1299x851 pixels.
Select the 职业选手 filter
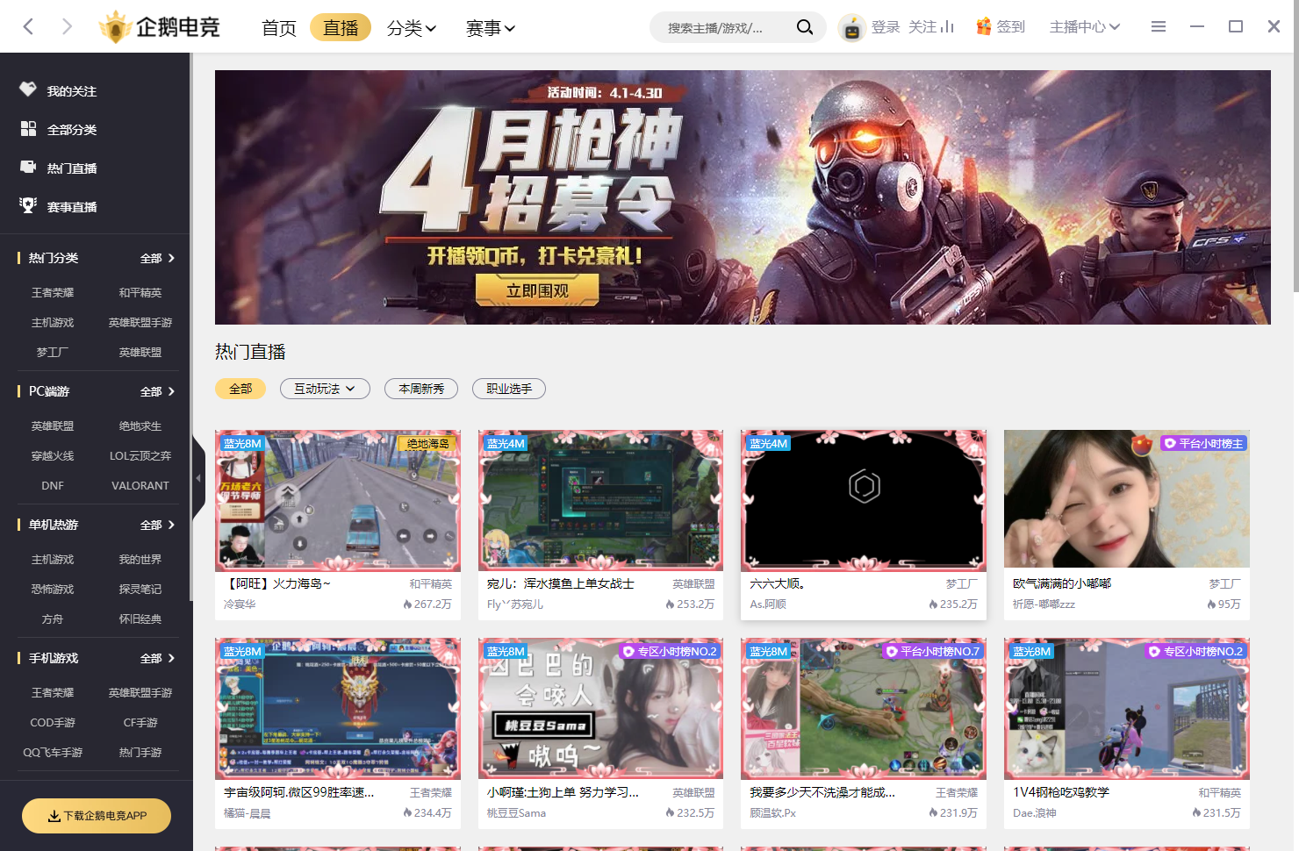click(x=509, y=389)
